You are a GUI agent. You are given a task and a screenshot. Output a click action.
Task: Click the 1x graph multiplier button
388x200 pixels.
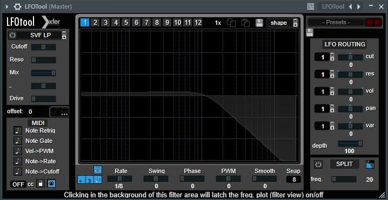pos(218,23)
